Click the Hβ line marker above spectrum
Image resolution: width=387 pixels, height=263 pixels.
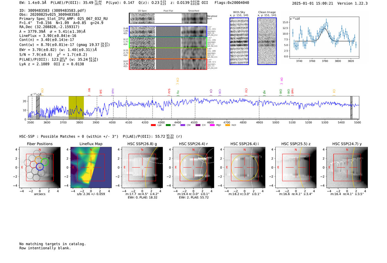(x=264, y=93)
